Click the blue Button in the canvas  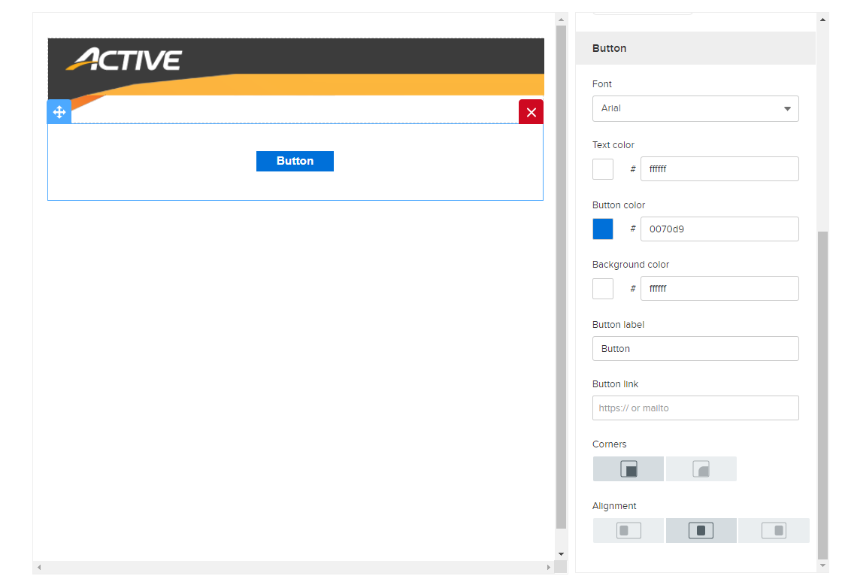click(295, 161)
